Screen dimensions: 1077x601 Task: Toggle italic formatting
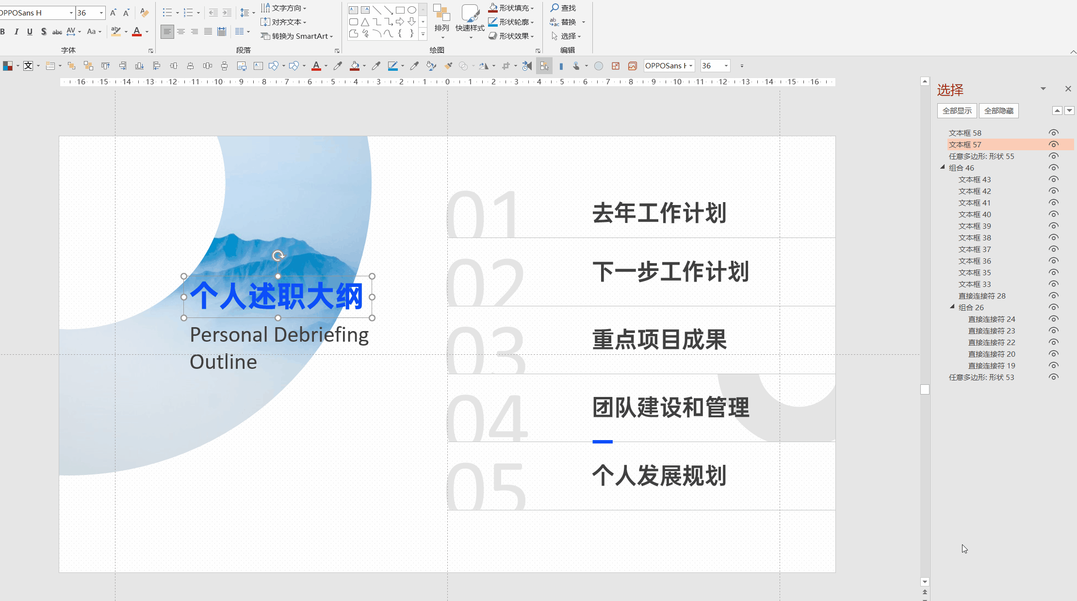[x=16, y=32]
